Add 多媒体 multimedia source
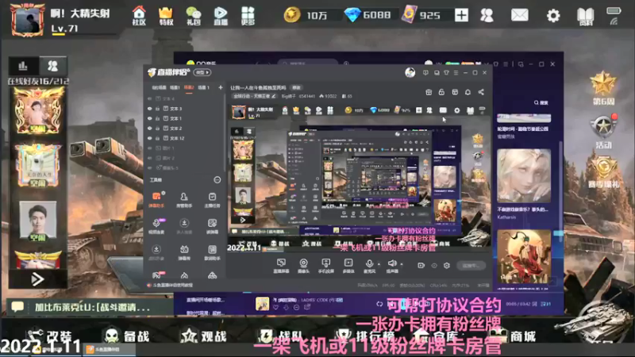The image size is (635, 357). pos(348,266)
